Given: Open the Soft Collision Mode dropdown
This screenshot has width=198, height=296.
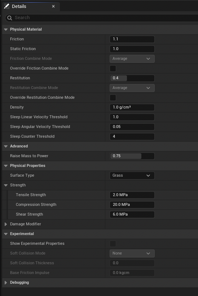Looking at the screenshot, I should pos(132,253).
